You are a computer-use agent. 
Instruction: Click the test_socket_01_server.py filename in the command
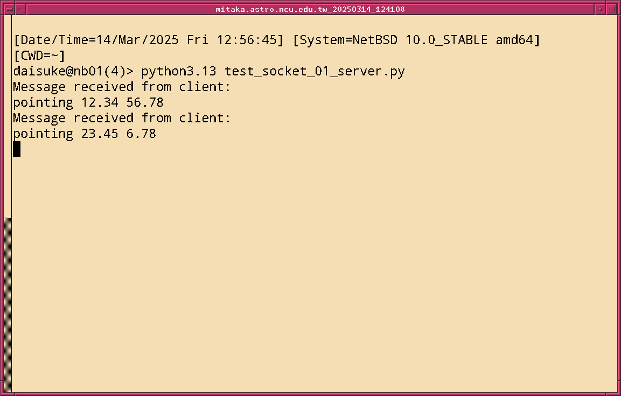coord(315,71)
